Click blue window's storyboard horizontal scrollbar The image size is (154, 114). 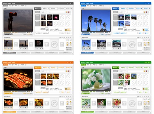click(x=112, y=50)
